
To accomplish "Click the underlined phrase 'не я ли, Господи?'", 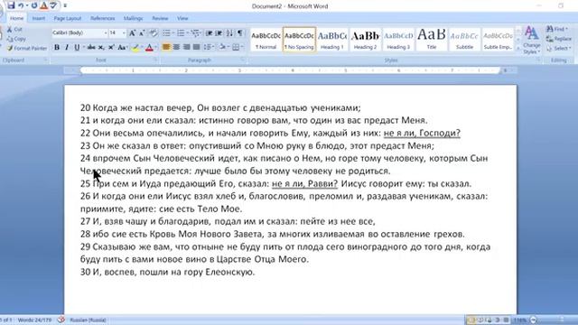I will 422,133.
